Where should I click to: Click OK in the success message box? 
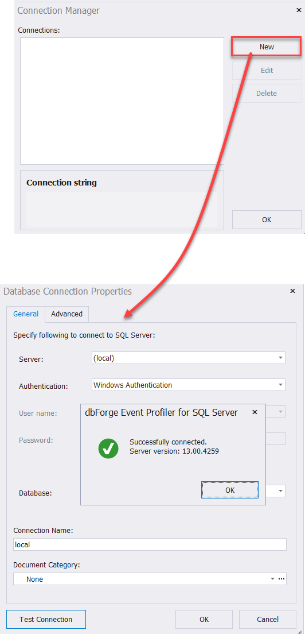(230, 490)
